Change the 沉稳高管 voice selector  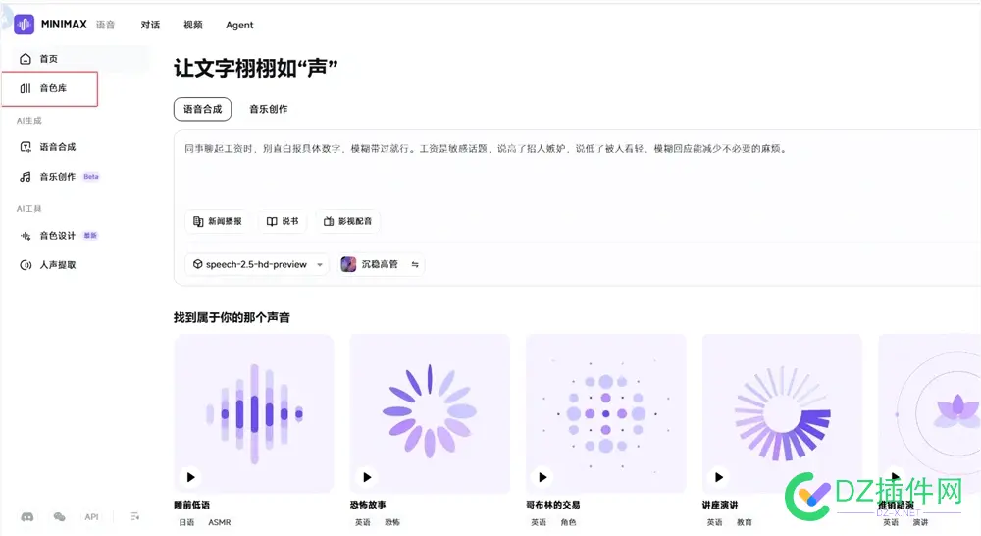click(382, 264)
